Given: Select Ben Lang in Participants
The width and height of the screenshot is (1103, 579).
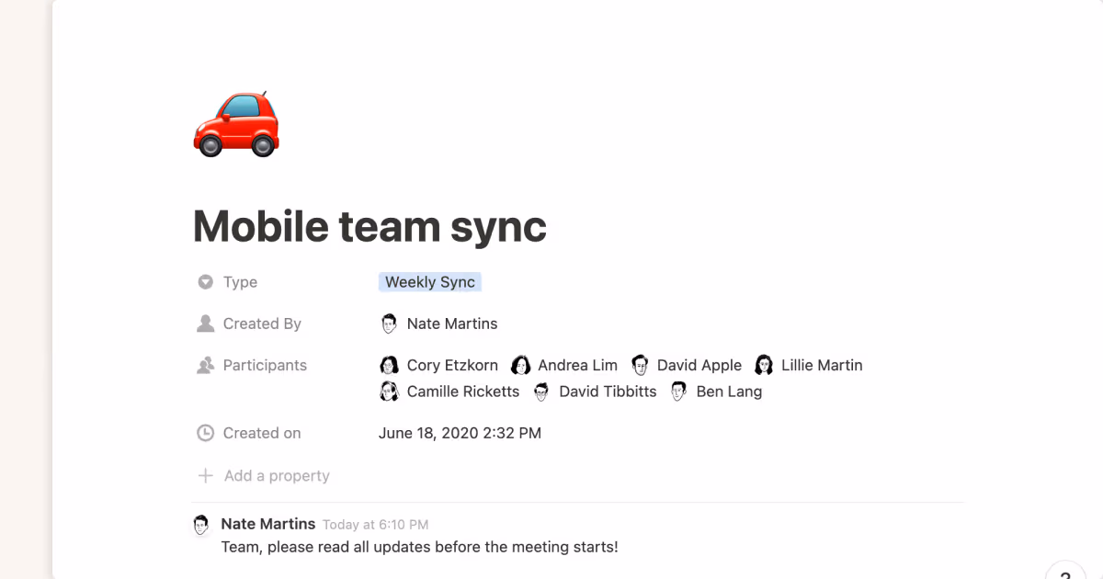Looking at the screenshot, I should click(729, 391).
